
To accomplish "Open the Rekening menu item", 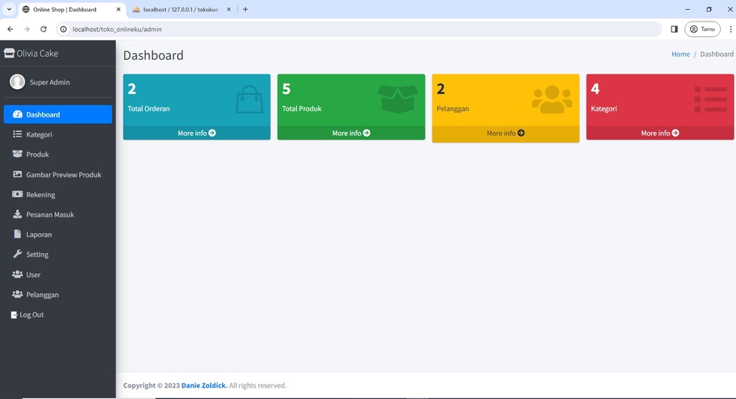I will point(58,195).
